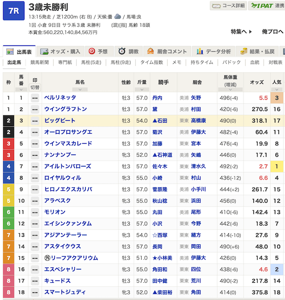
Task: Click the 切替 mark switch button
Action: click(x=35, y=87)
